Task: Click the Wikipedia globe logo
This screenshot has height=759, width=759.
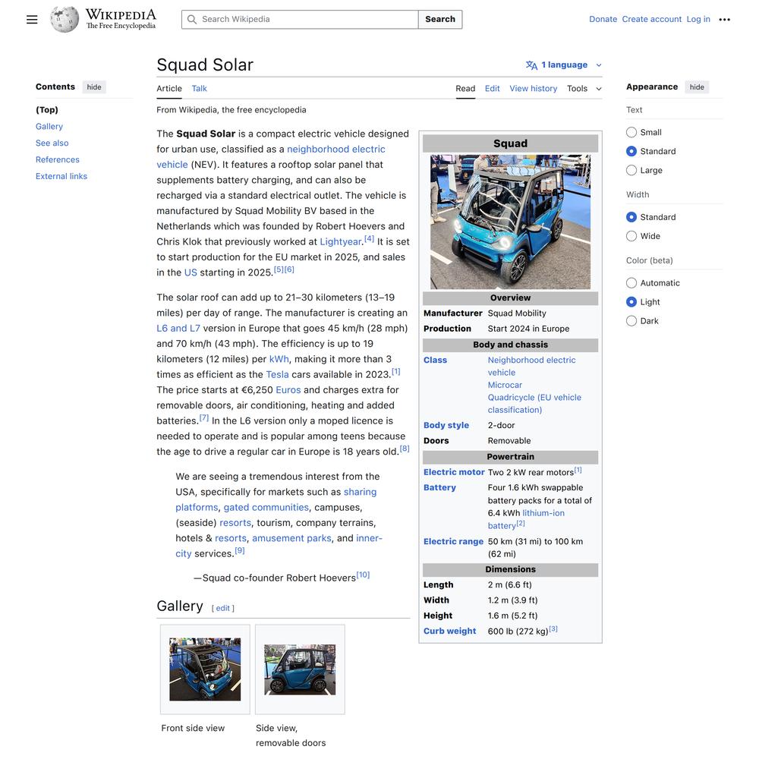Action: point(65,20)
